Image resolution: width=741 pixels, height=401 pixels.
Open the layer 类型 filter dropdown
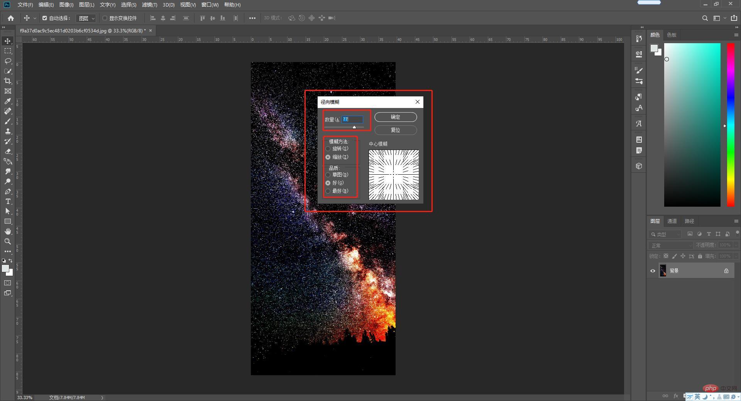point(665,234)
